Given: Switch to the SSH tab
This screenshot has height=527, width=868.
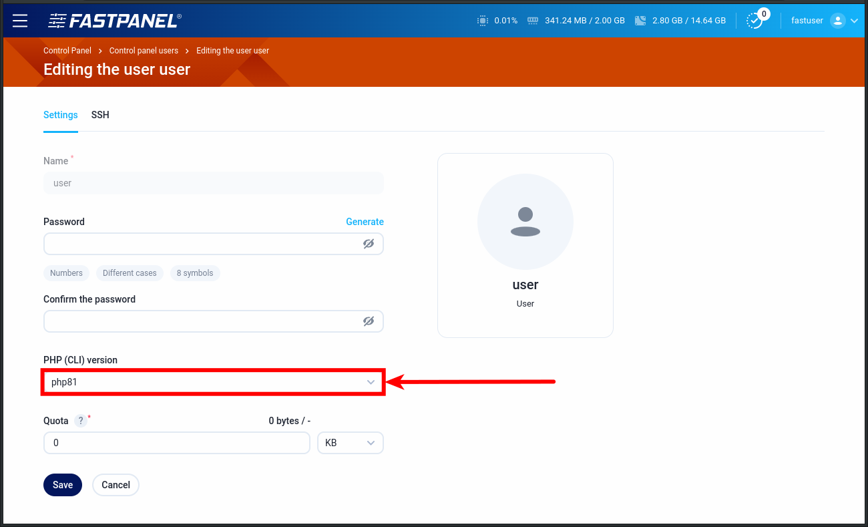Looking at the screenshot, I should 100,115.
